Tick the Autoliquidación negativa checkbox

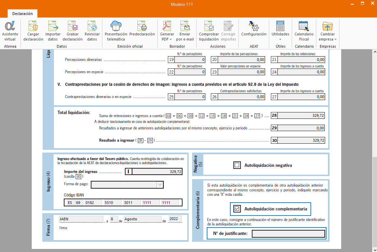click(237, 166)
